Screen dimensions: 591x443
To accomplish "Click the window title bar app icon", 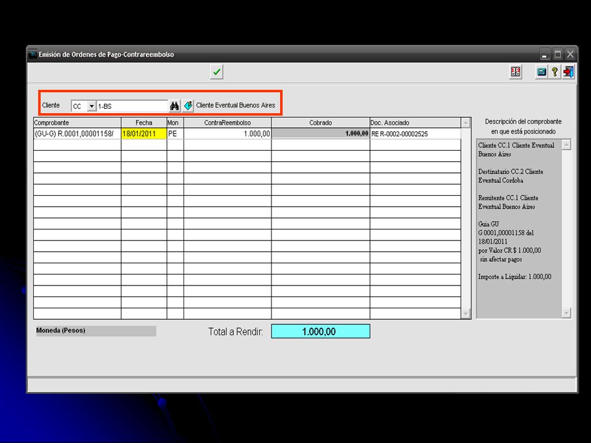I will [33, 54].
